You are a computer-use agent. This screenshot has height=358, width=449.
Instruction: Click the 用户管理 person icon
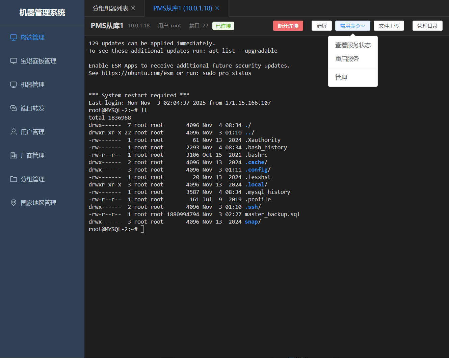[14, 132]
